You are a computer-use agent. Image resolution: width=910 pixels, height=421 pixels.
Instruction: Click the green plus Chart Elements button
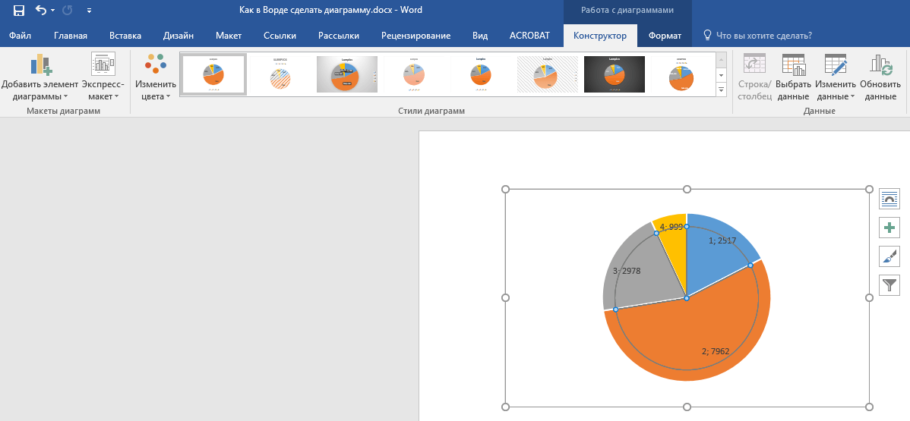889,228
